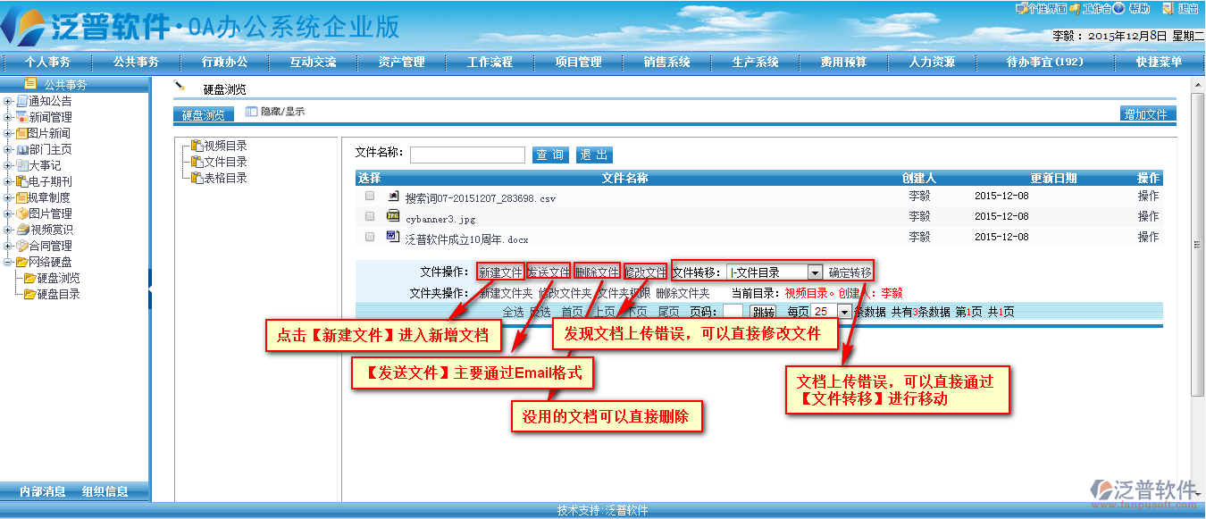Open the 资产管理 menu

click(x=401, y=62)
